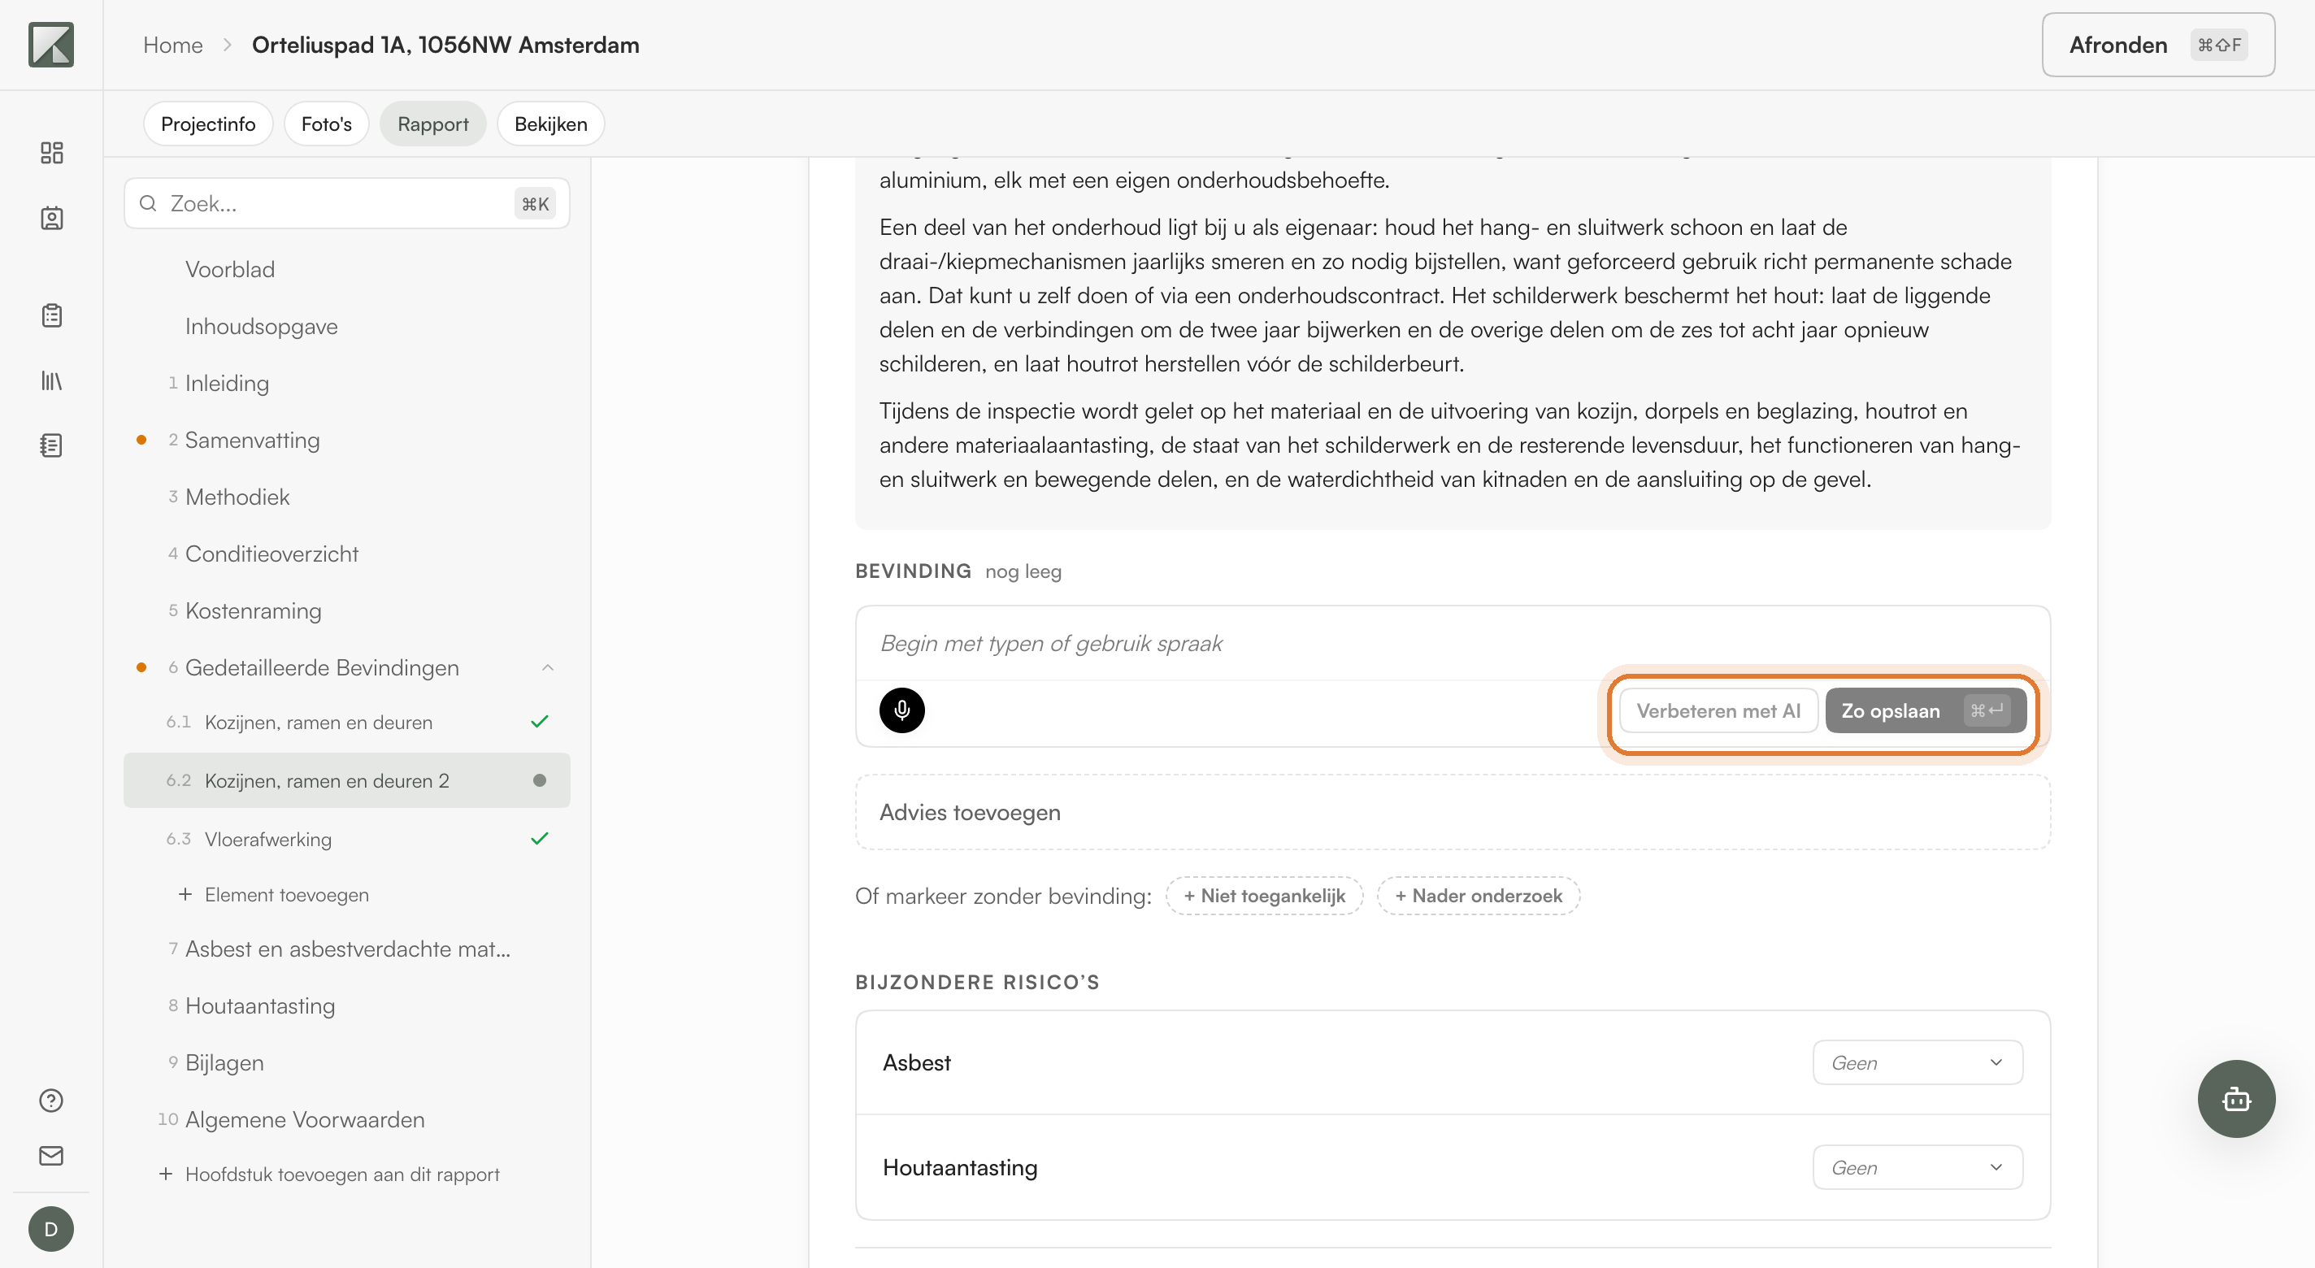This screenshot has height=1268, width=2315.
Task: Select the Rapport tab
Action: coord(433,124)
